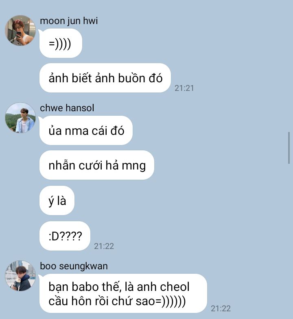
Task: Tap the sender name chwe hansol
Action: tap(67, 108)
